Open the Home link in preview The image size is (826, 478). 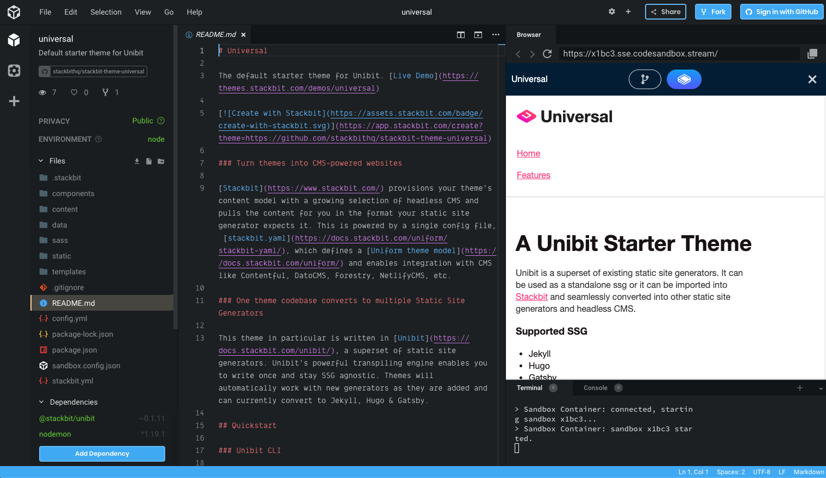[x=528, y=153]
